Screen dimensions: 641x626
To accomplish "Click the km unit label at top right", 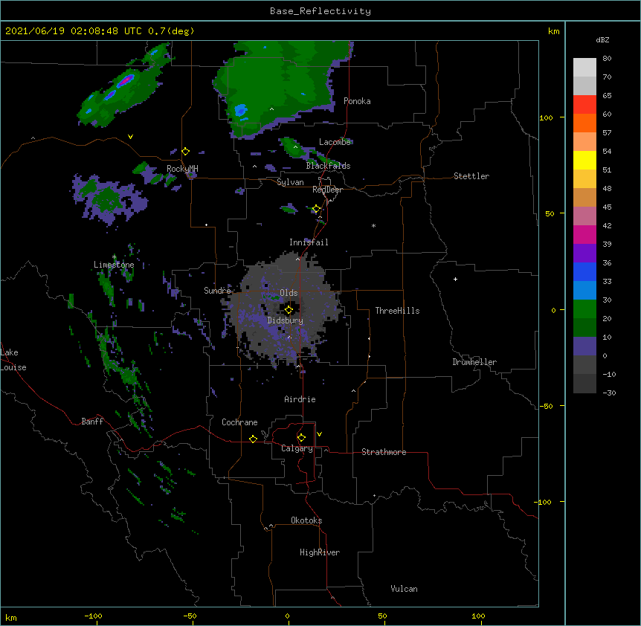I will (553, 31).
